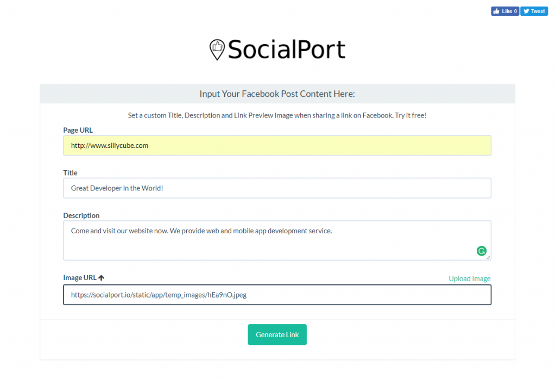Image resolution: width=556 pixels, height=378 pixels.
Task: Click the "Set a custom Title" instruction text
Action: click(277, 115)
